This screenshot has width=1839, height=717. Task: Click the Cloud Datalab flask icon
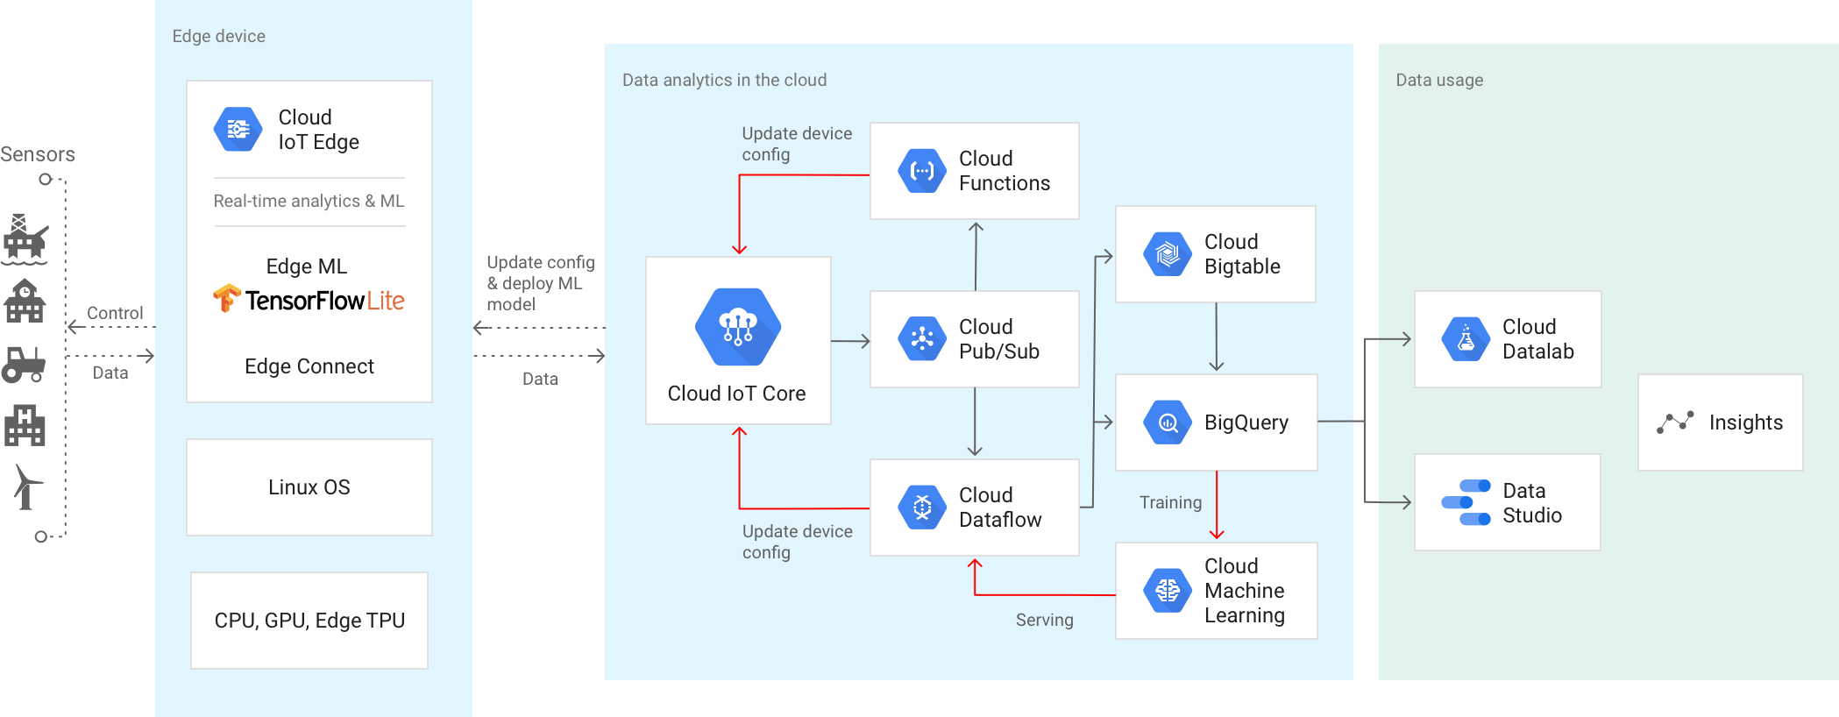click(x=1466, y=339)
